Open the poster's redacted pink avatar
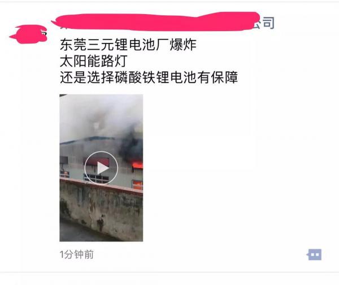 tap(29, 34)
